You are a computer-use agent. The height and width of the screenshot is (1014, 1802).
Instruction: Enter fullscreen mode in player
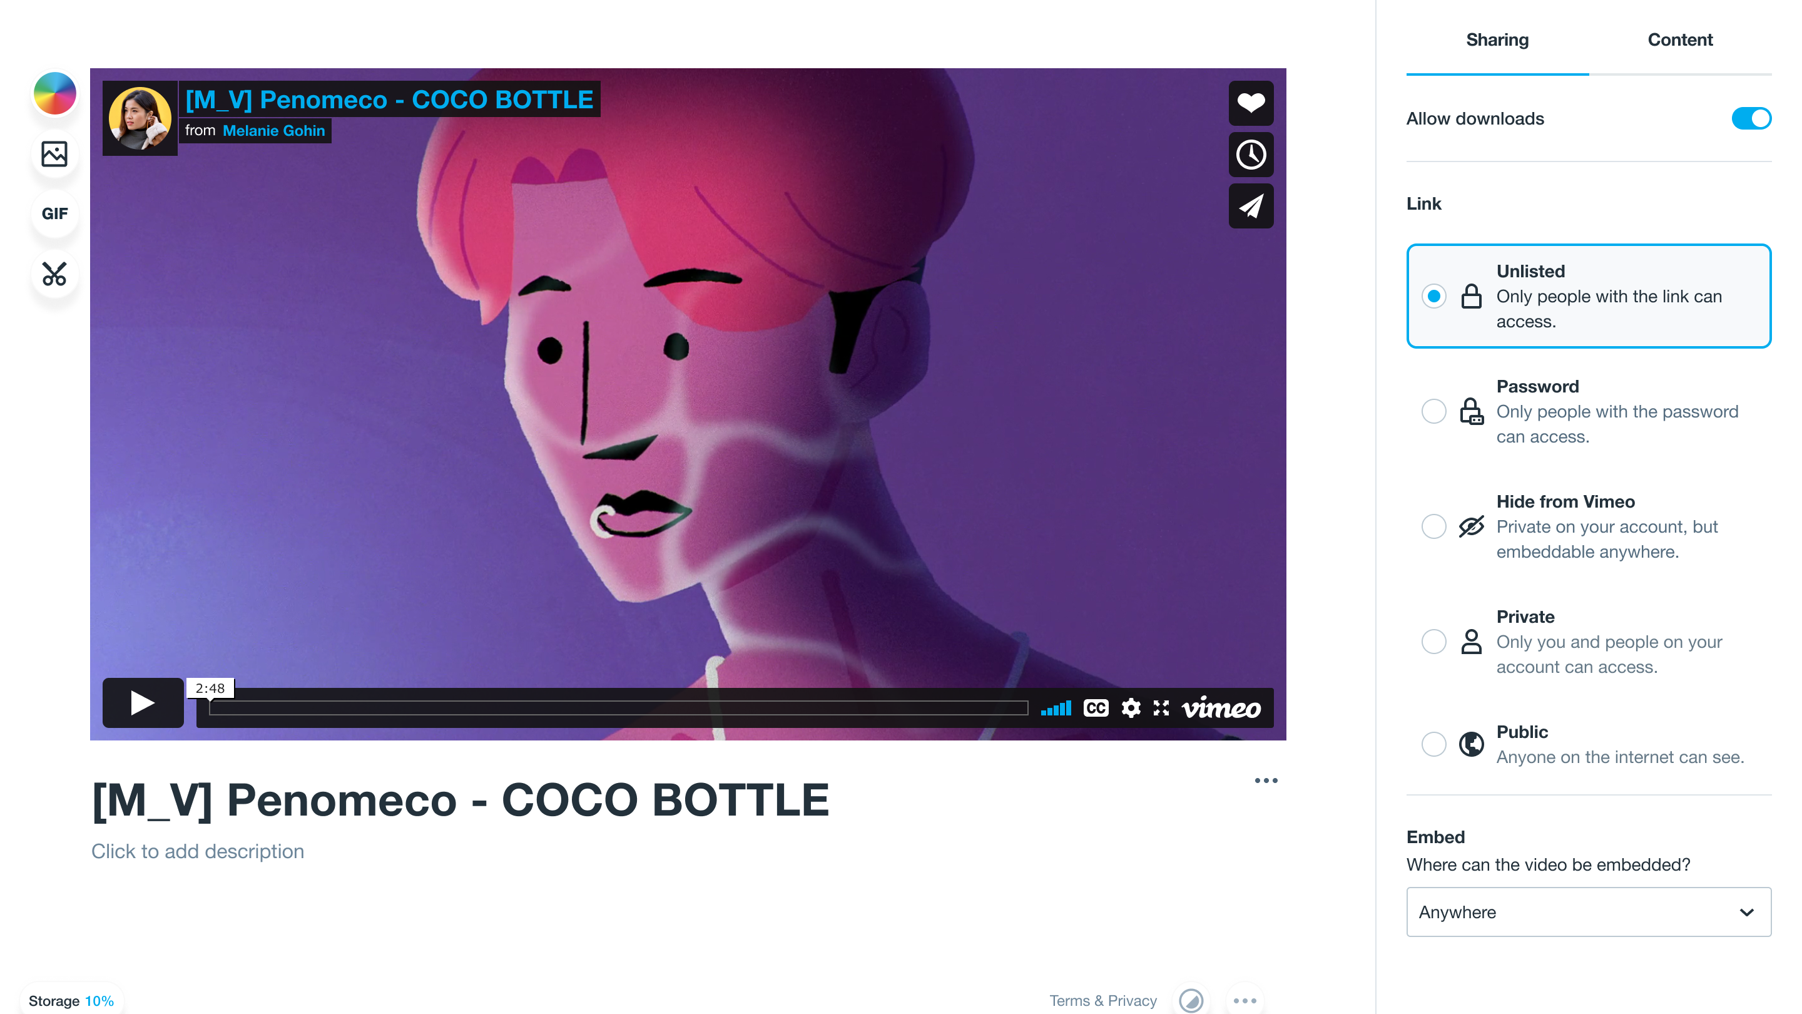pos(1161,708)
